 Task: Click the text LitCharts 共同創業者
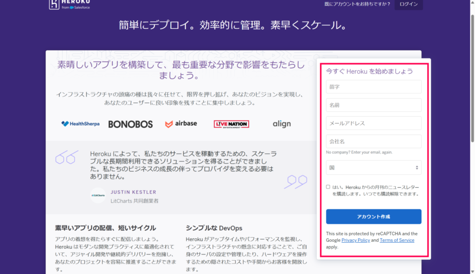(x=135, y=201)
